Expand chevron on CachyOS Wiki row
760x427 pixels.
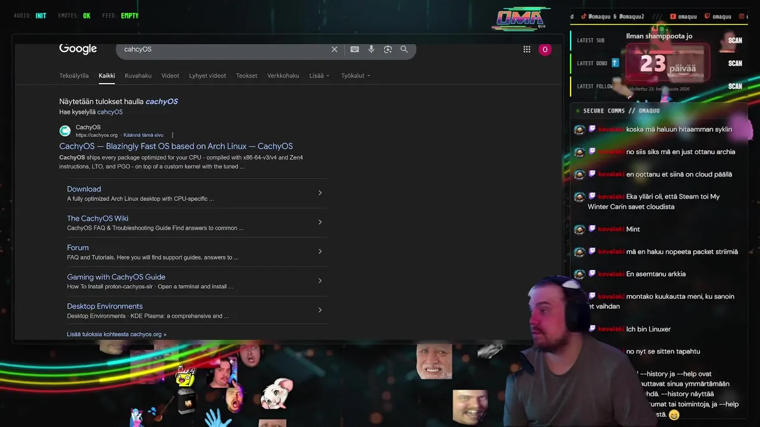point(320,222)
